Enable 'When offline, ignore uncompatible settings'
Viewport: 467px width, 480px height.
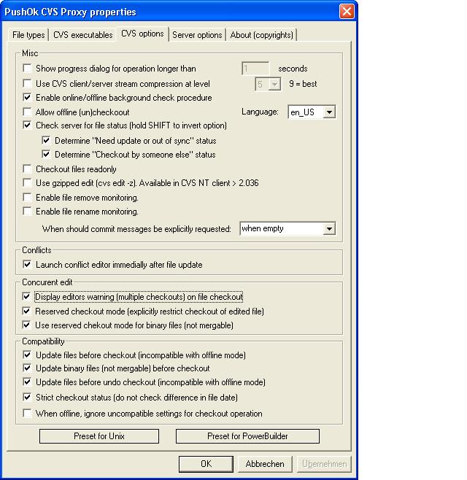[28, 414]
